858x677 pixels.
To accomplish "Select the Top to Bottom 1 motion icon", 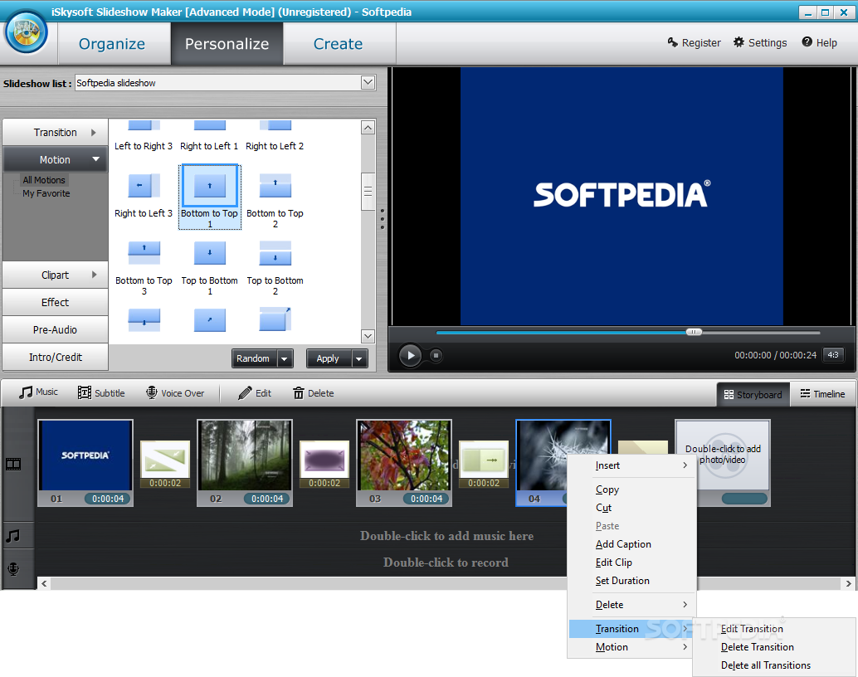I will point(210,253).
